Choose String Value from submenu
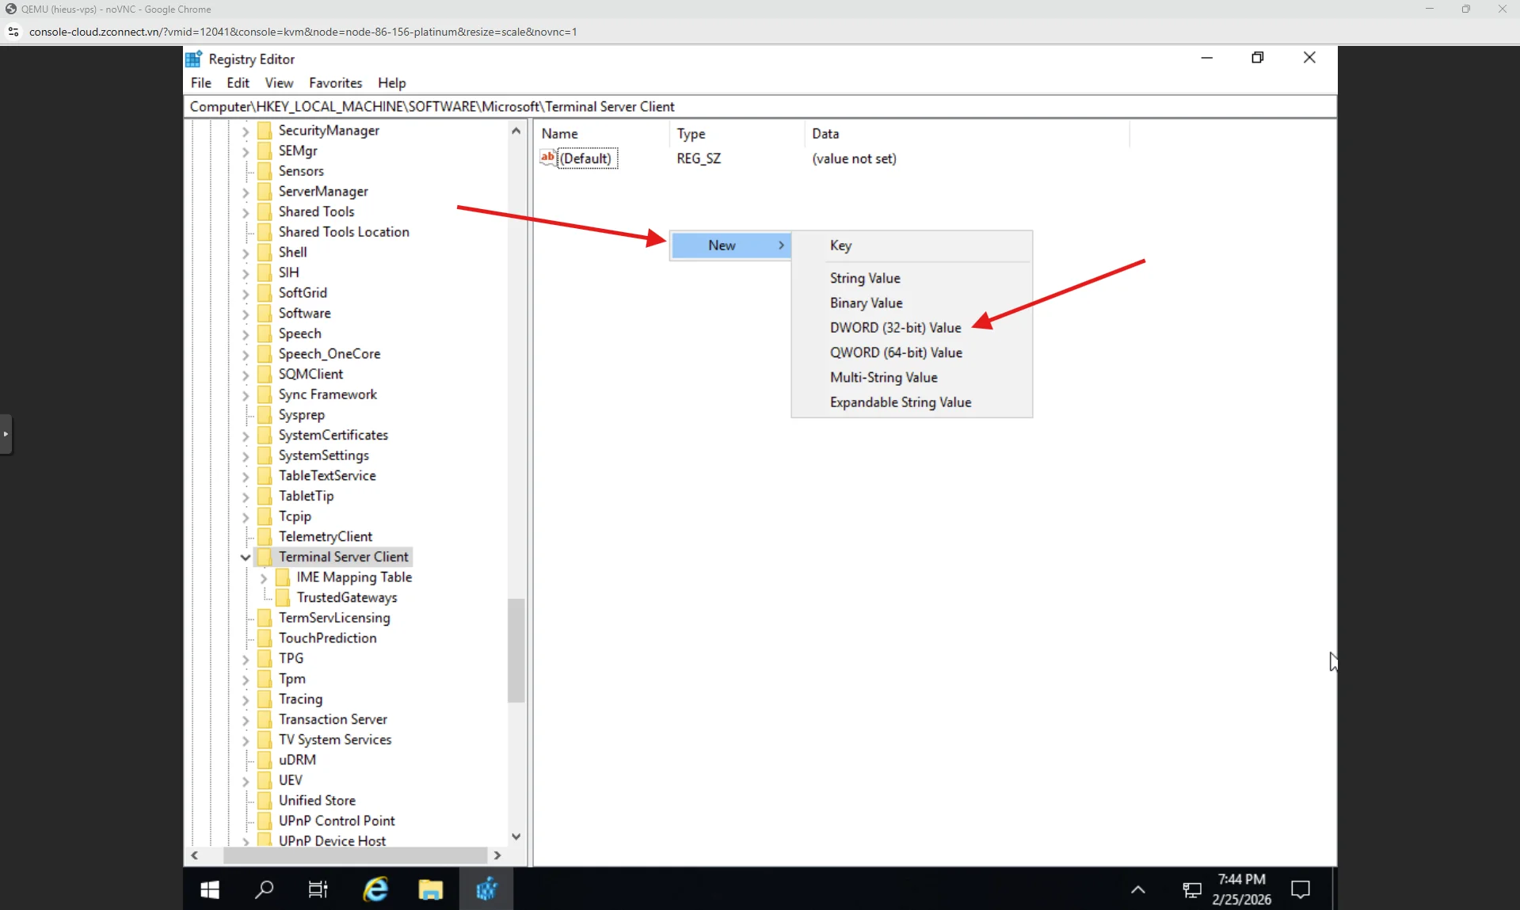Image resolution: width=1520 pixels, height=910 pixels. (x=912, y=278)
